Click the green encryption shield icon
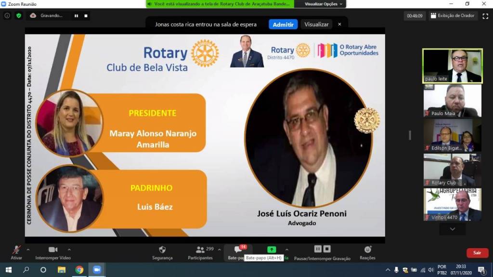The width and height of the screenshot is (493, 277). point(19,15)
